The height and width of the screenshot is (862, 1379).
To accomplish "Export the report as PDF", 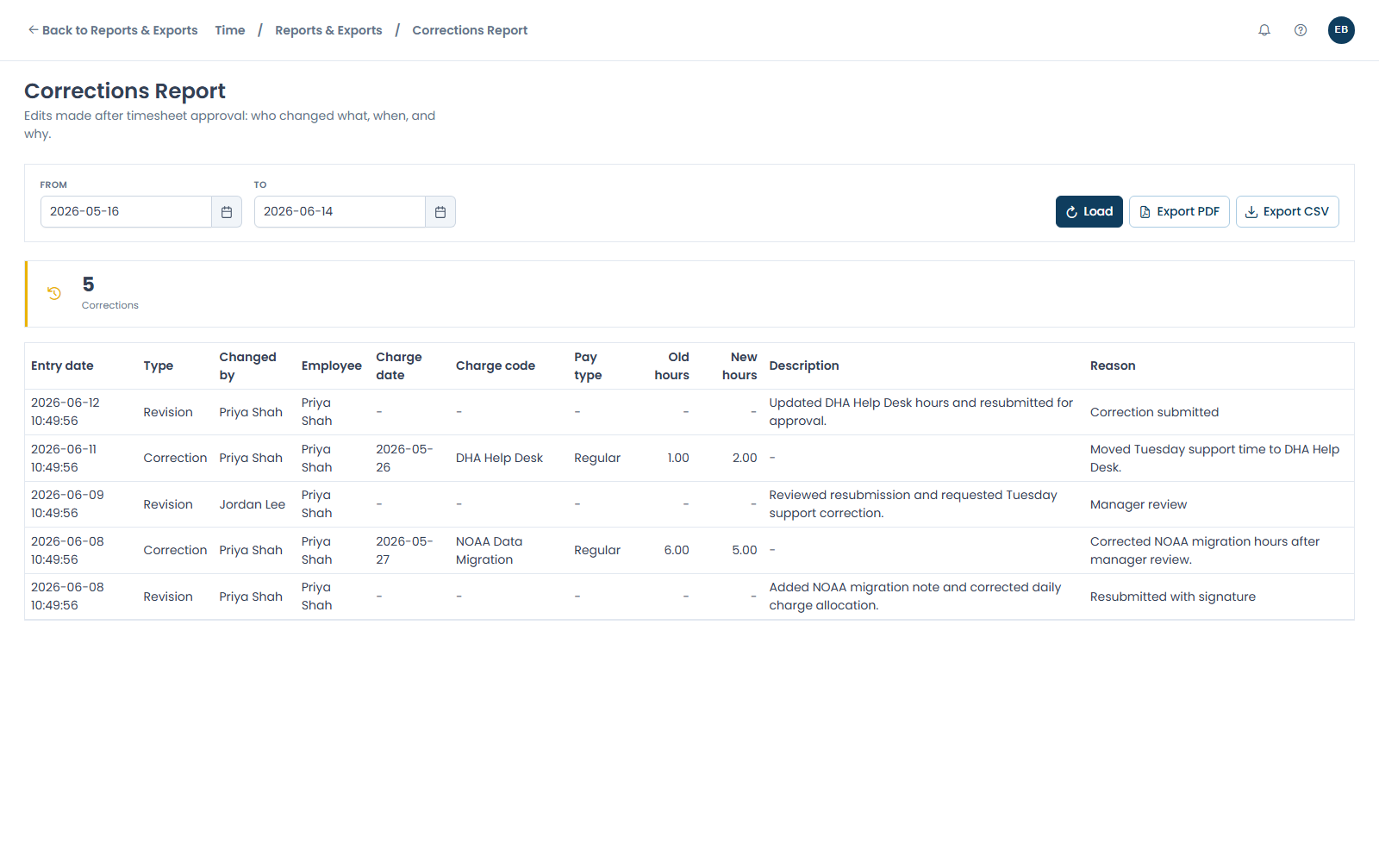I will [1179, 212].
